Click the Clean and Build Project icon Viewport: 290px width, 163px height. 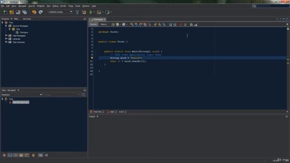click(x=84, y=12)
